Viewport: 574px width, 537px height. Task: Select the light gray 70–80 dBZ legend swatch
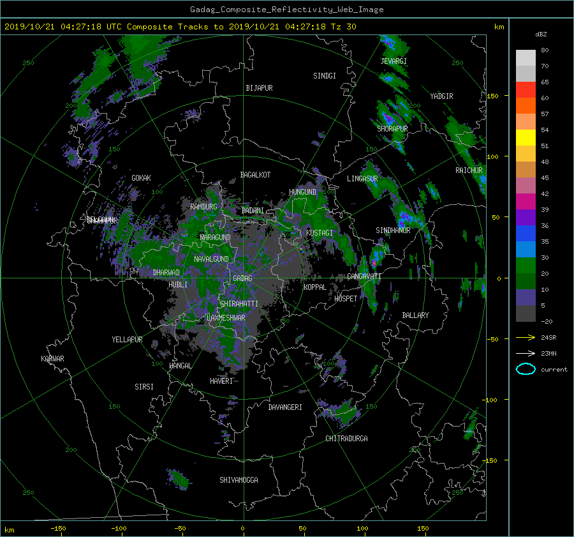[x=526, y=58]
